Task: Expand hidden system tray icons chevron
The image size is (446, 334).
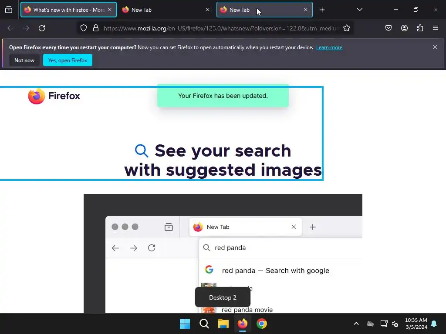Action: click(356, 324)
